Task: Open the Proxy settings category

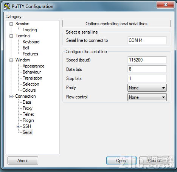Action: [x=28, y=108]
